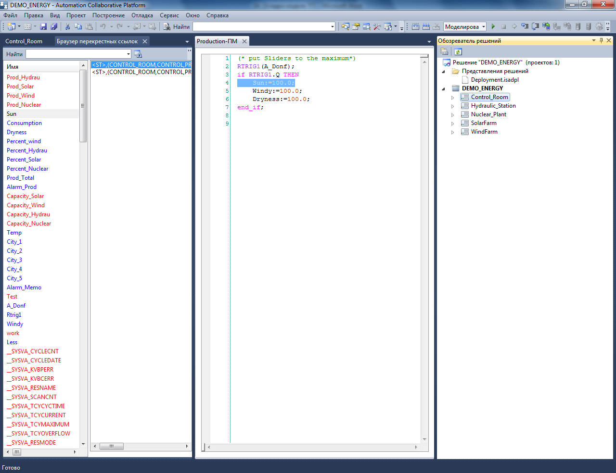
Task: Click the Save floppy disk icon
Action: tap(43, 26)
